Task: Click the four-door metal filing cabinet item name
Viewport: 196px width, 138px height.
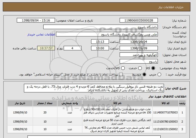Action: [x=117, y=122]
